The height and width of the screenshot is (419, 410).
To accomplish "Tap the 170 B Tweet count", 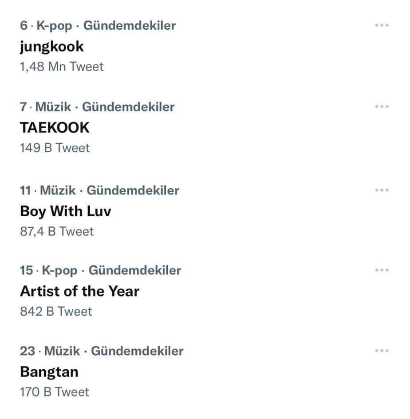I will [55, 392].
